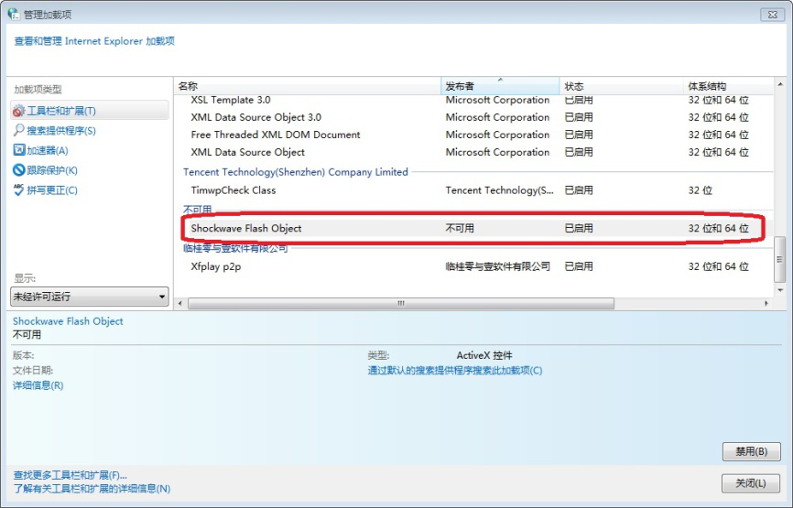Click the horizontal scrollbar right arrow
The image size is (793, 508).
[766, 303]
